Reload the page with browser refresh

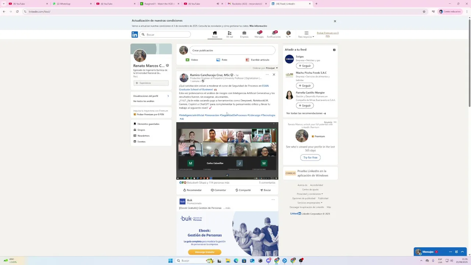(17, 11)
